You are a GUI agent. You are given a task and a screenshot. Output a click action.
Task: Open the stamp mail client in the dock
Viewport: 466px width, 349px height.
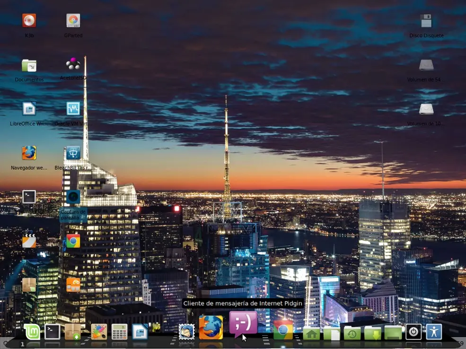(x=187, y=332)
